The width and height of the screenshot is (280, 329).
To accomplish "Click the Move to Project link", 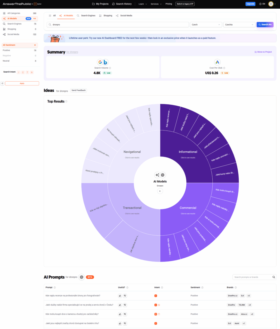I will coord(263,52).
